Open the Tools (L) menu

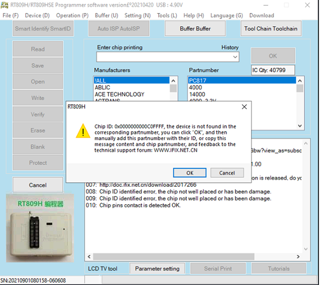pos(167,15)
